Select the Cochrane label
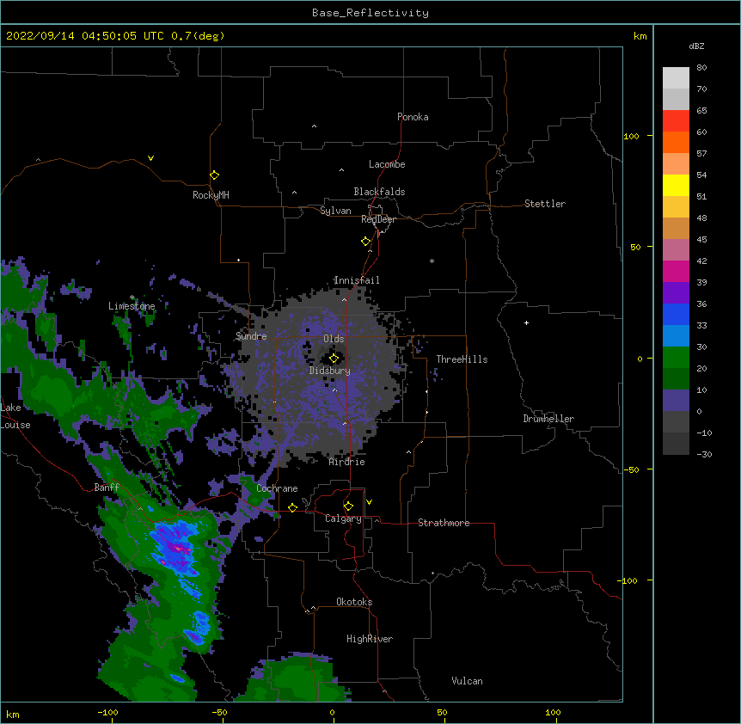Screen dimensions: 741x724 coord(277,488)
